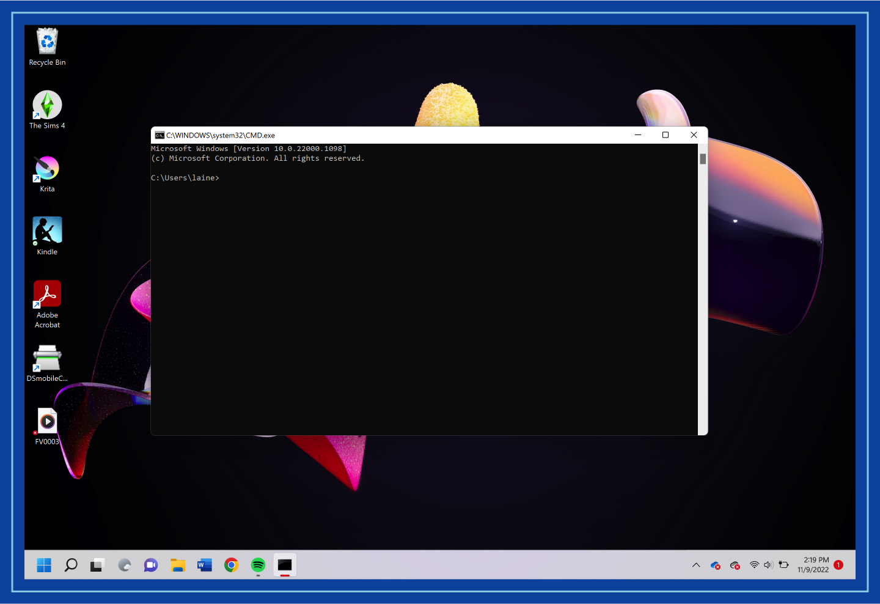Image resolution: width=880 pixels, height=604 pixels.
Task: Launch The Sims 4 from the desktop
Action: pyautogui.click(x=46, y=105)
